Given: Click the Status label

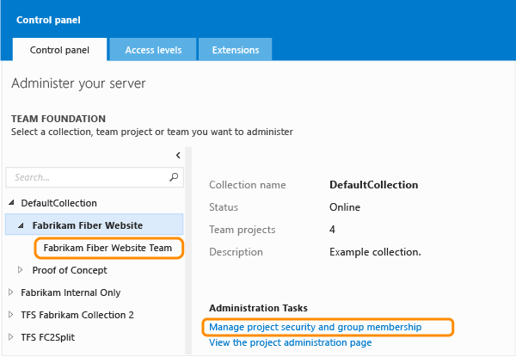Looking at the screenshot, I should [224, 207].
